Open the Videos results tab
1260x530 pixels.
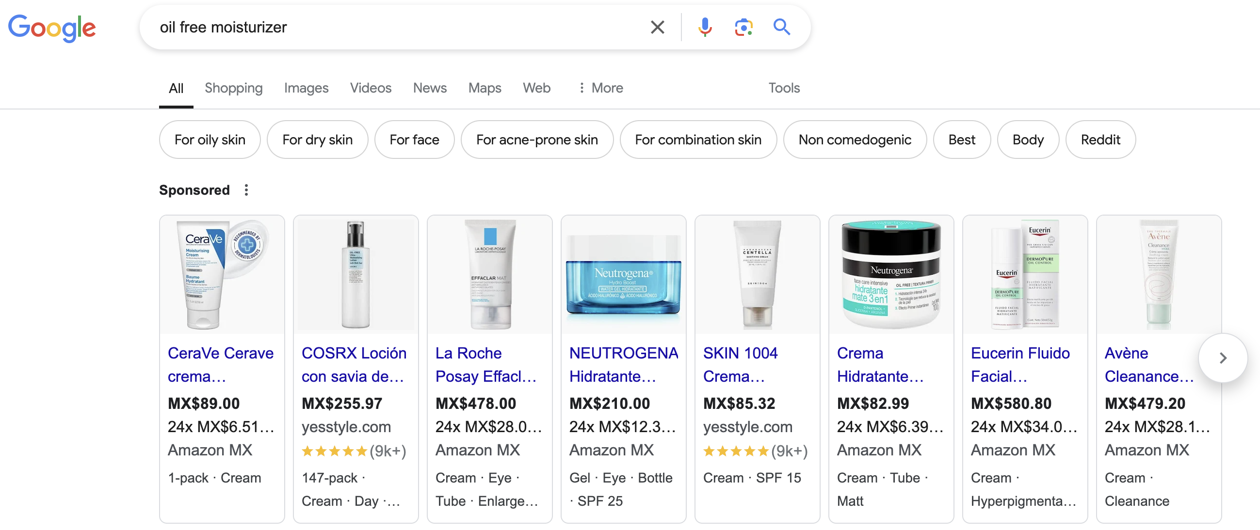pyautogui.click(x=370, y=88)
